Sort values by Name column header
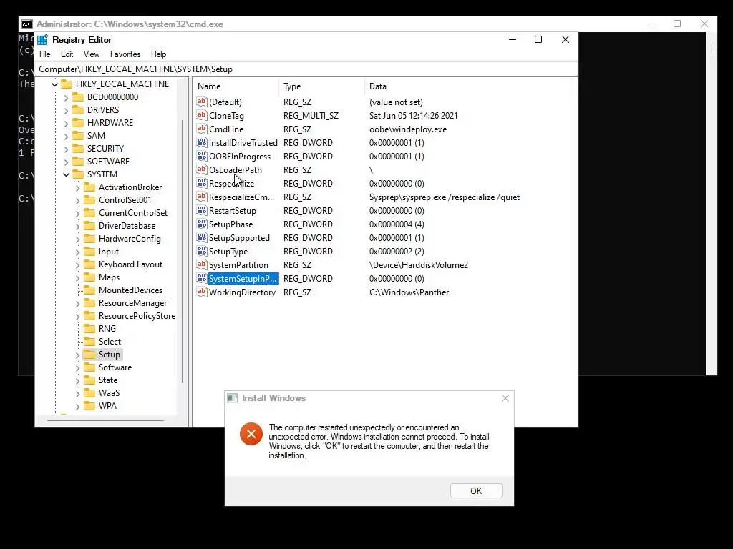Image resolution: width=733 pixels, height=549 pixels. (236, 86)
